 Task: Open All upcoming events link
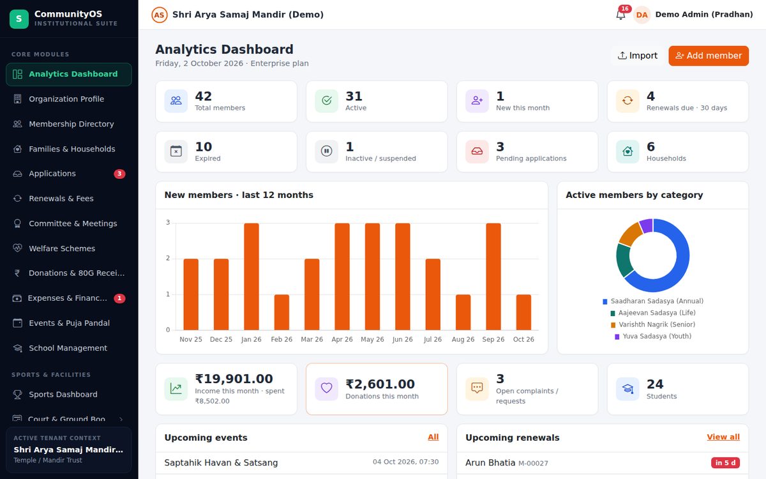coord(433,437)
